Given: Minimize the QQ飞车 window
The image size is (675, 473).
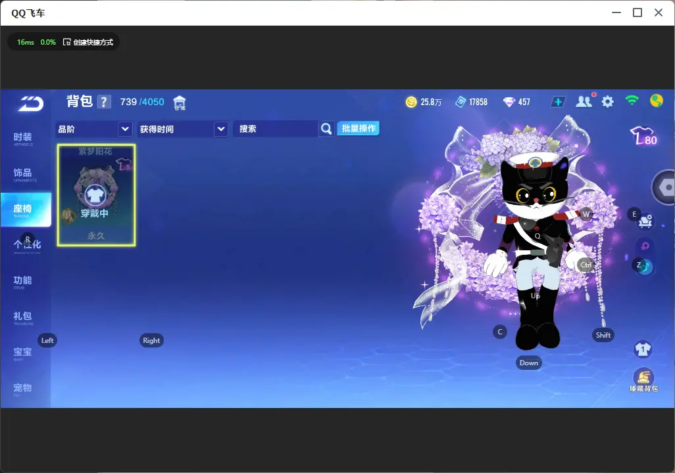Looking at the screenshot, I should [616, 12].
